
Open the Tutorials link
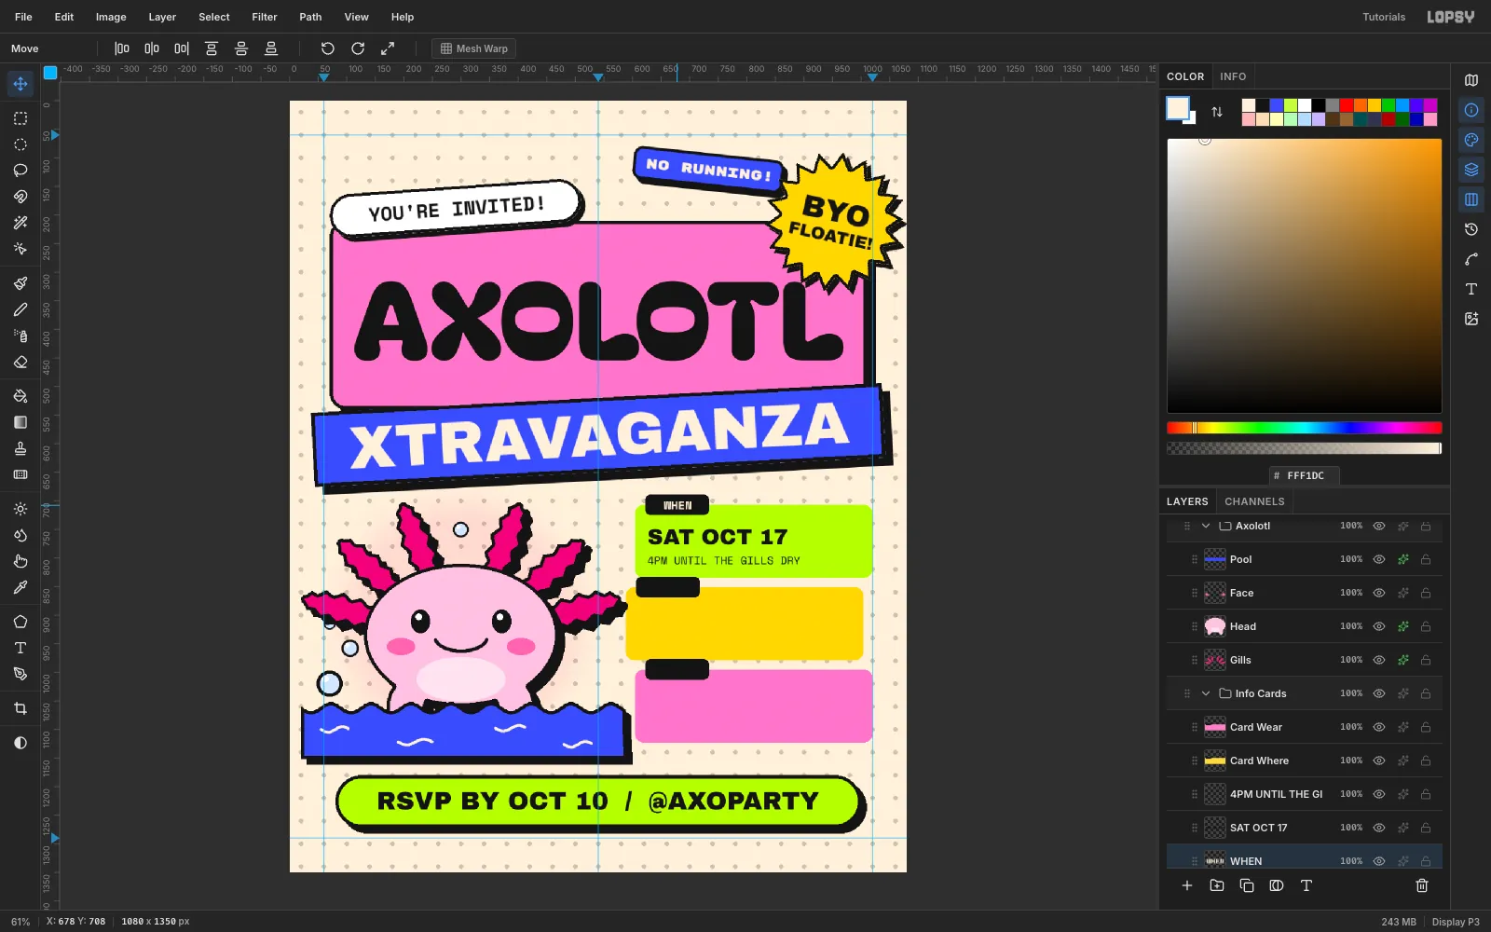coord(1384,17)
